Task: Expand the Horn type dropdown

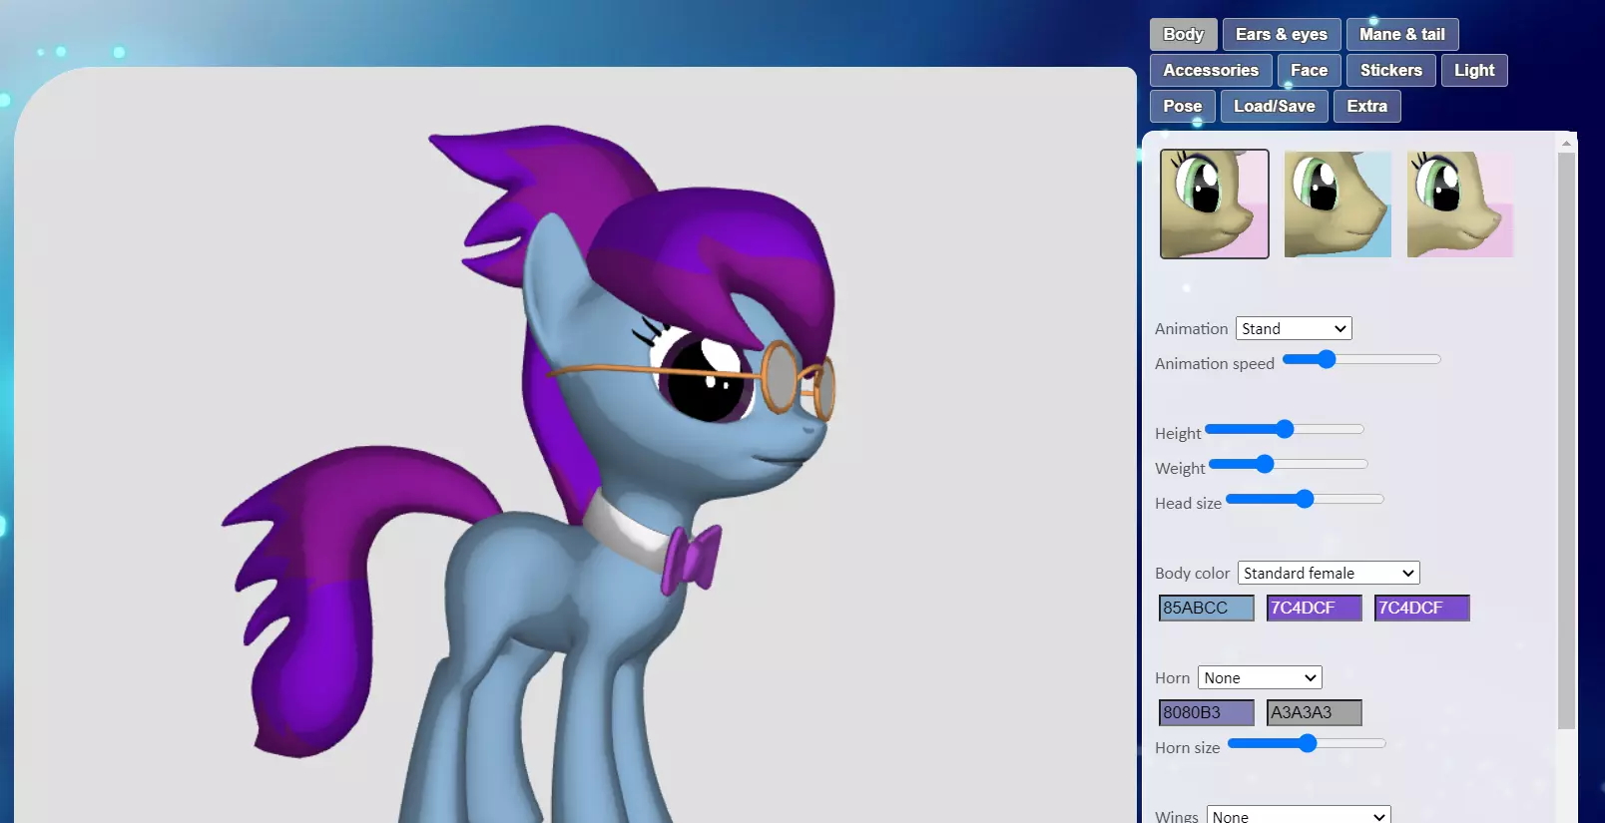Action: [x=1260, y=677]
